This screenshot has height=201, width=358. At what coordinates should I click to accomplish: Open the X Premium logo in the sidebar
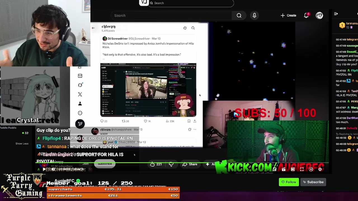pos(80,94)
